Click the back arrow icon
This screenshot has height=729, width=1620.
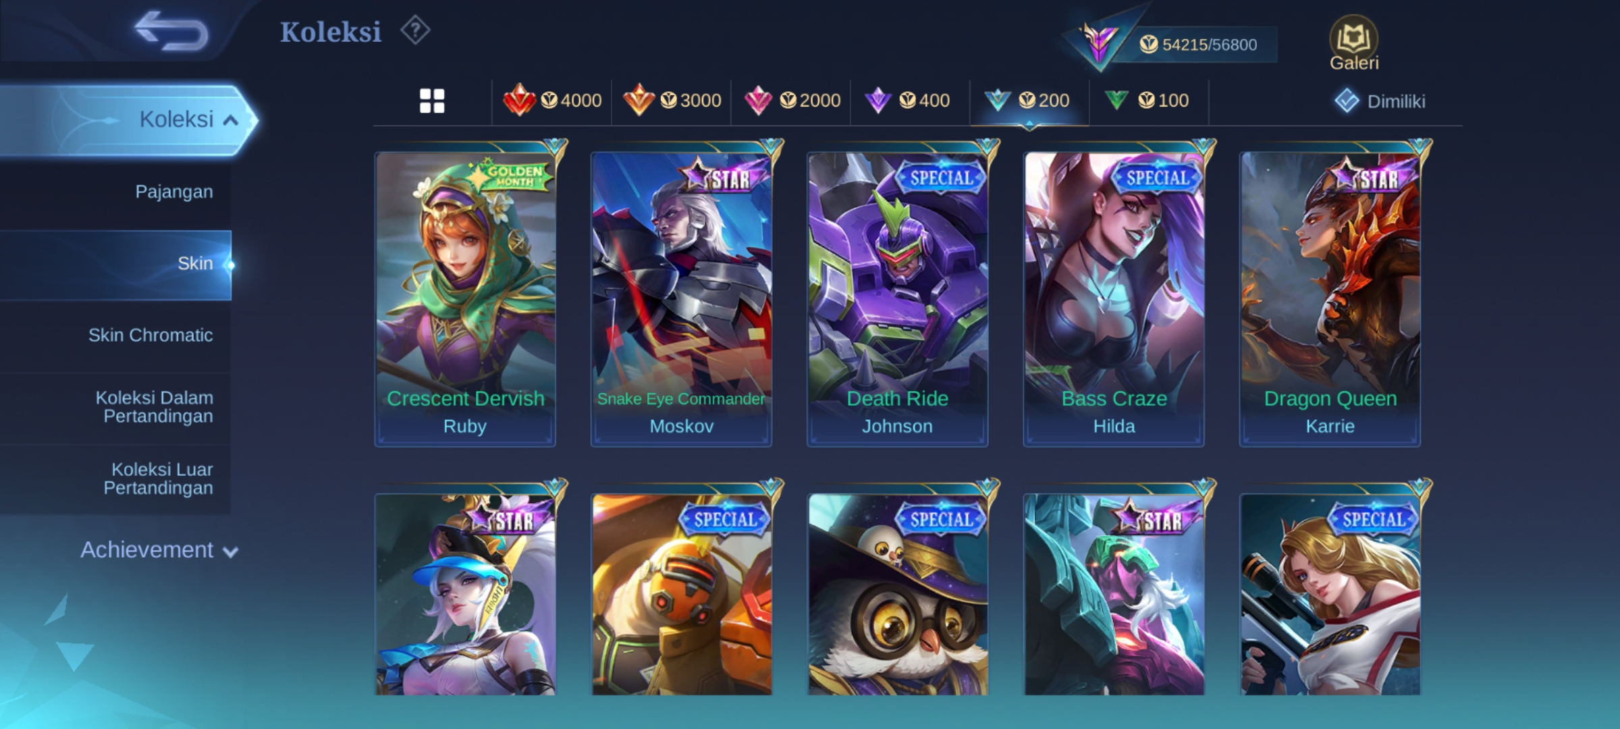click(171, 31)
